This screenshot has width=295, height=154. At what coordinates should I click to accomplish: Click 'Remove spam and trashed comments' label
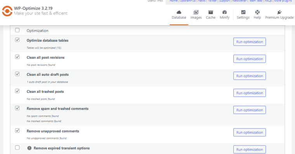(x=57, y=108)
